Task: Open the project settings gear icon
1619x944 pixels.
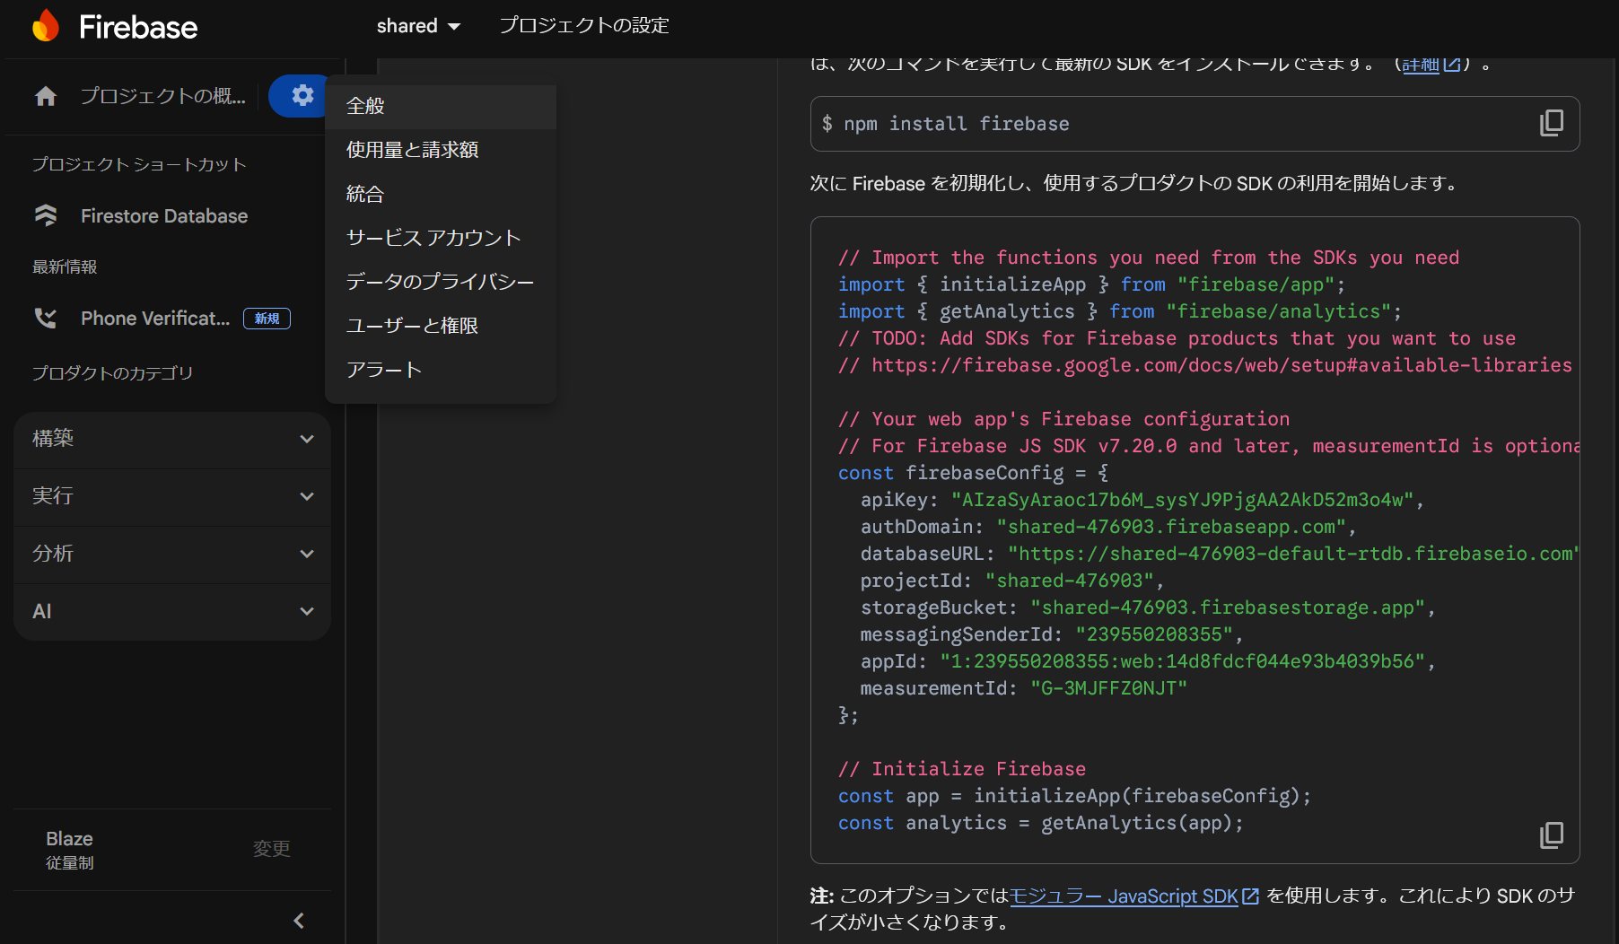Action: [302, 95]
